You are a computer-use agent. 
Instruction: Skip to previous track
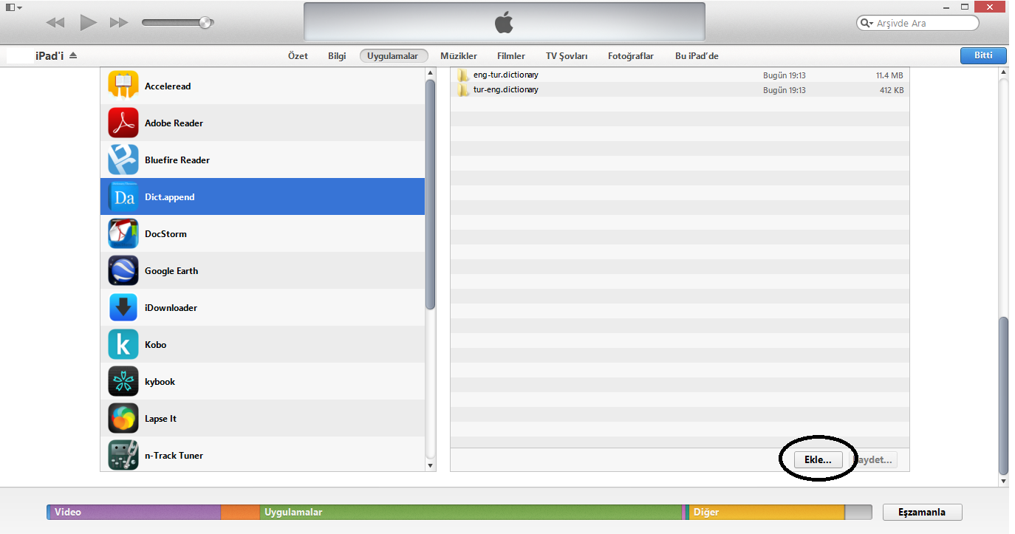click(55, 23)
